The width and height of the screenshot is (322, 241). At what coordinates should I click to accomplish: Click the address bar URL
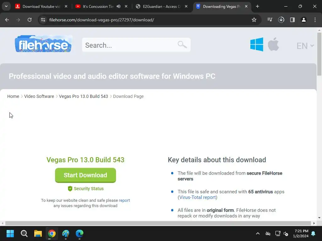coord(102,20)
